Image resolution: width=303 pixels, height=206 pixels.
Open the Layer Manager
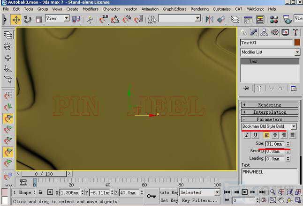(x=235, y=20)
